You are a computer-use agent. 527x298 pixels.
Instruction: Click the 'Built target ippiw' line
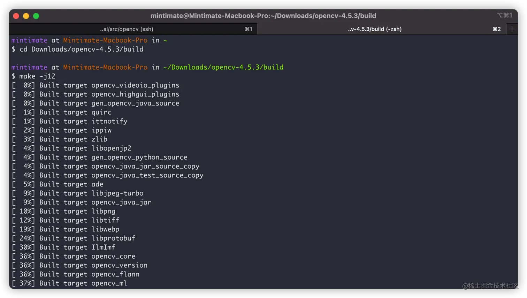point(61,130)
